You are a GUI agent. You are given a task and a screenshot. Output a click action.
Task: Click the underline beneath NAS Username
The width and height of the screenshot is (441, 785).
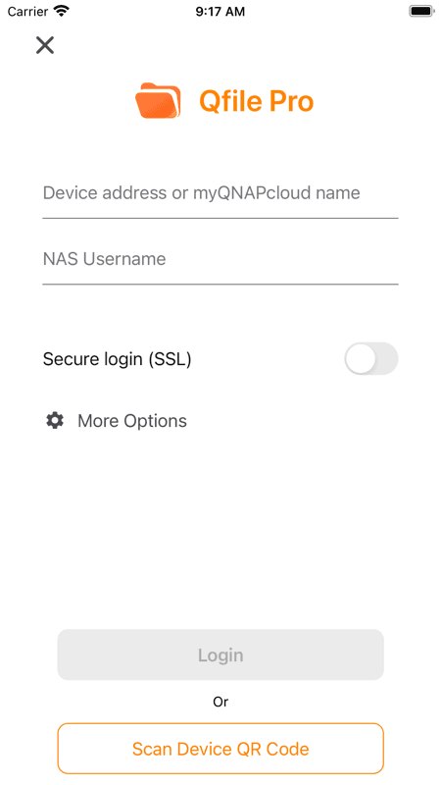[x=220, y=285]
